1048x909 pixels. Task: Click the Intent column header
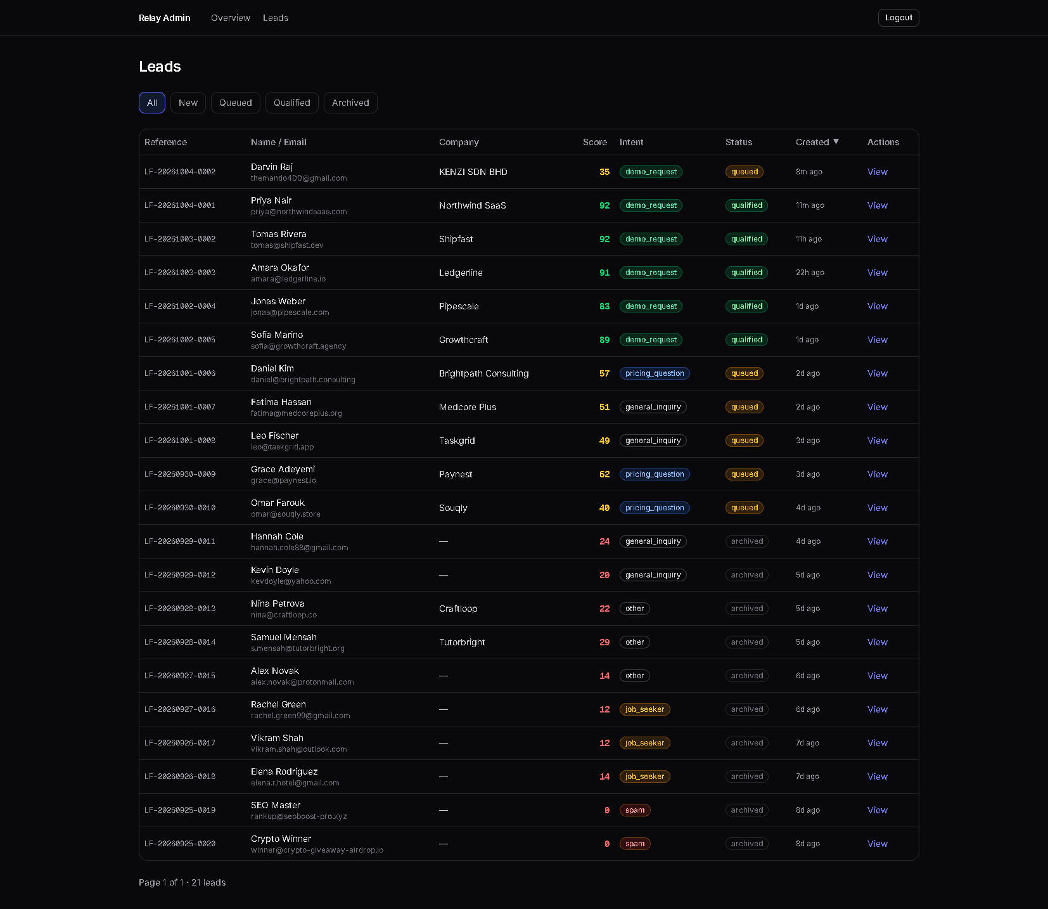tap(631, 142)
